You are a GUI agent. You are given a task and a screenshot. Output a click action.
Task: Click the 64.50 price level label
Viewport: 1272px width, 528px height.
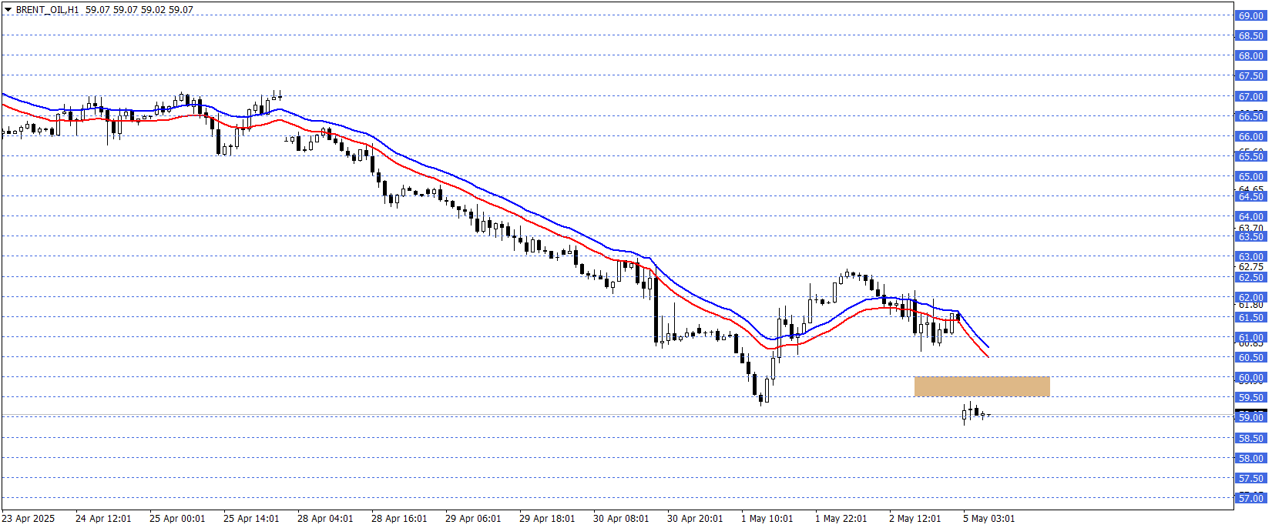coord(1250,196)
